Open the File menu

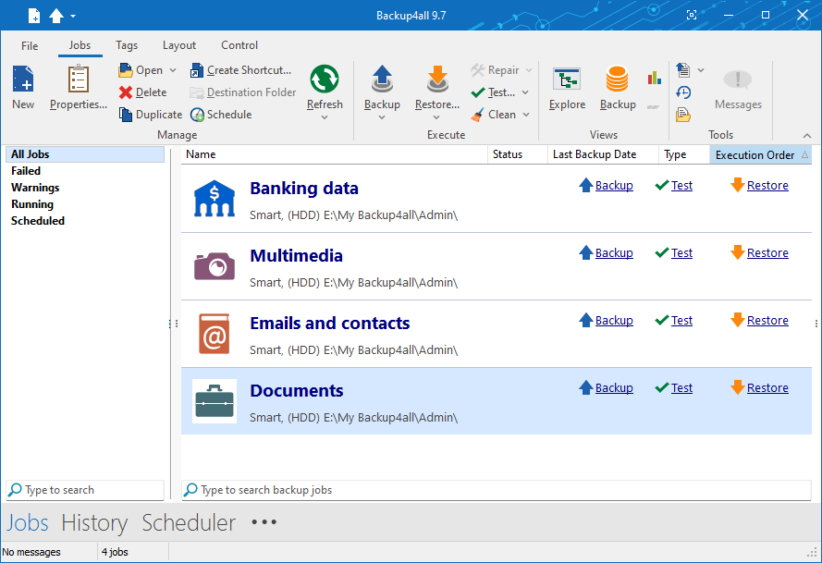30,45
